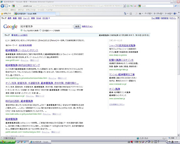Open the ファイル(F) menu

(5, 10)
